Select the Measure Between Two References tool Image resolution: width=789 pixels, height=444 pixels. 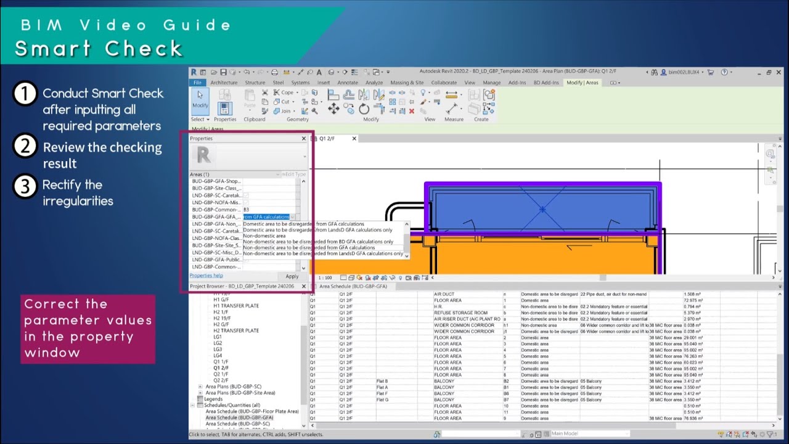pos(451,95)
